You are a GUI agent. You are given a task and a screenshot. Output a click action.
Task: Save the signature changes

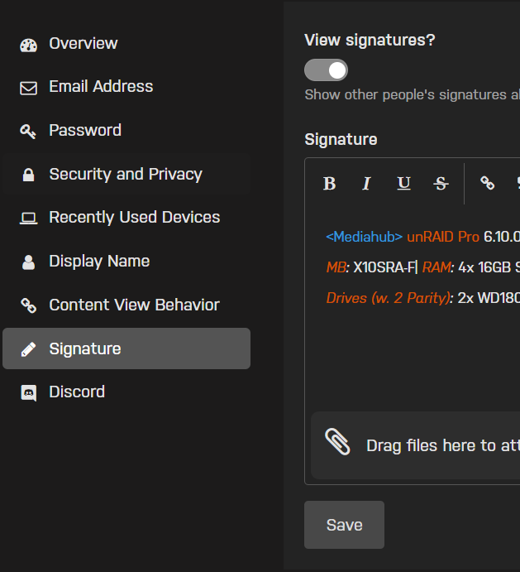pyautogui.click(x=345, y=525)
